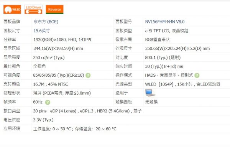230x148 pixels.
Task: Click the LED Driver badge icon
Action: [x=33, y=9]
